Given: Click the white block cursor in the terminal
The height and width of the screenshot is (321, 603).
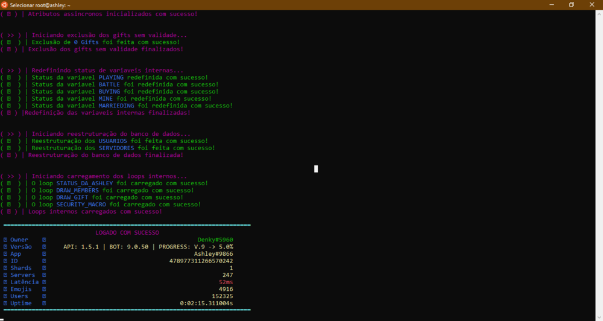Looking at the screenshot, I should tap(316, 169).
